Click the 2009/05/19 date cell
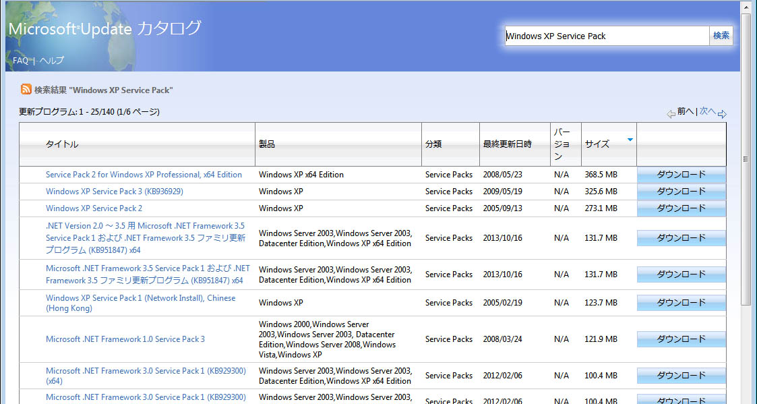 [x=503, y=192]
